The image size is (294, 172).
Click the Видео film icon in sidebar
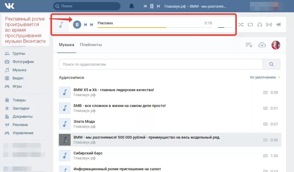[7, 78]
